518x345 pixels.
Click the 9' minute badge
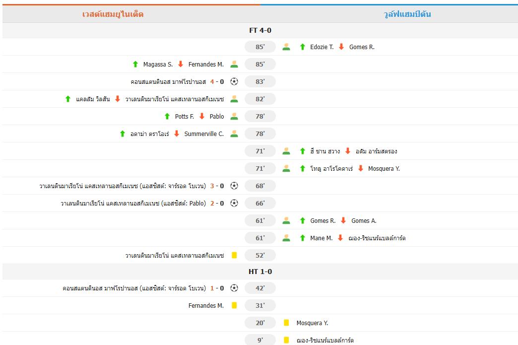pos(260,340)
